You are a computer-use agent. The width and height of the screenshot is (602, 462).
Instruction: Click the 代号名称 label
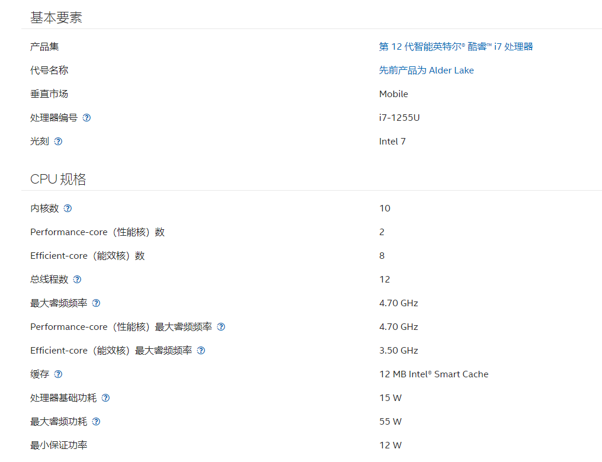pyautogui.click(x=49, y=70)
